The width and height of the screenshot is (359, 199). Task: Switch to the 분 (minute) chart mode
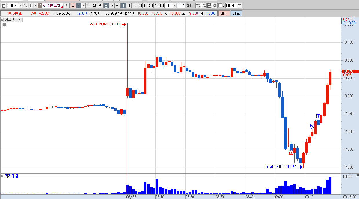point(106,5)
